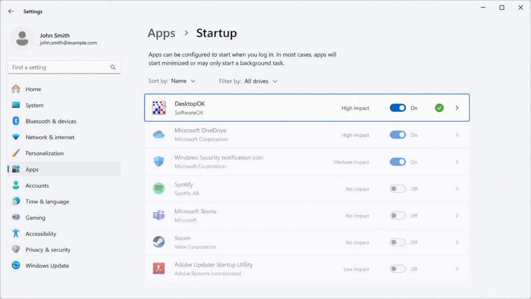Screen dimensions: 531x299
Task: Click the Gaming controller icon
Action: [16, 217]
